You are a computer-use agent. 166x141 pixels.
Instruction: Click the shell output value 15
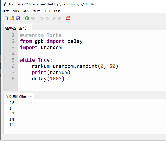point(12,125)
